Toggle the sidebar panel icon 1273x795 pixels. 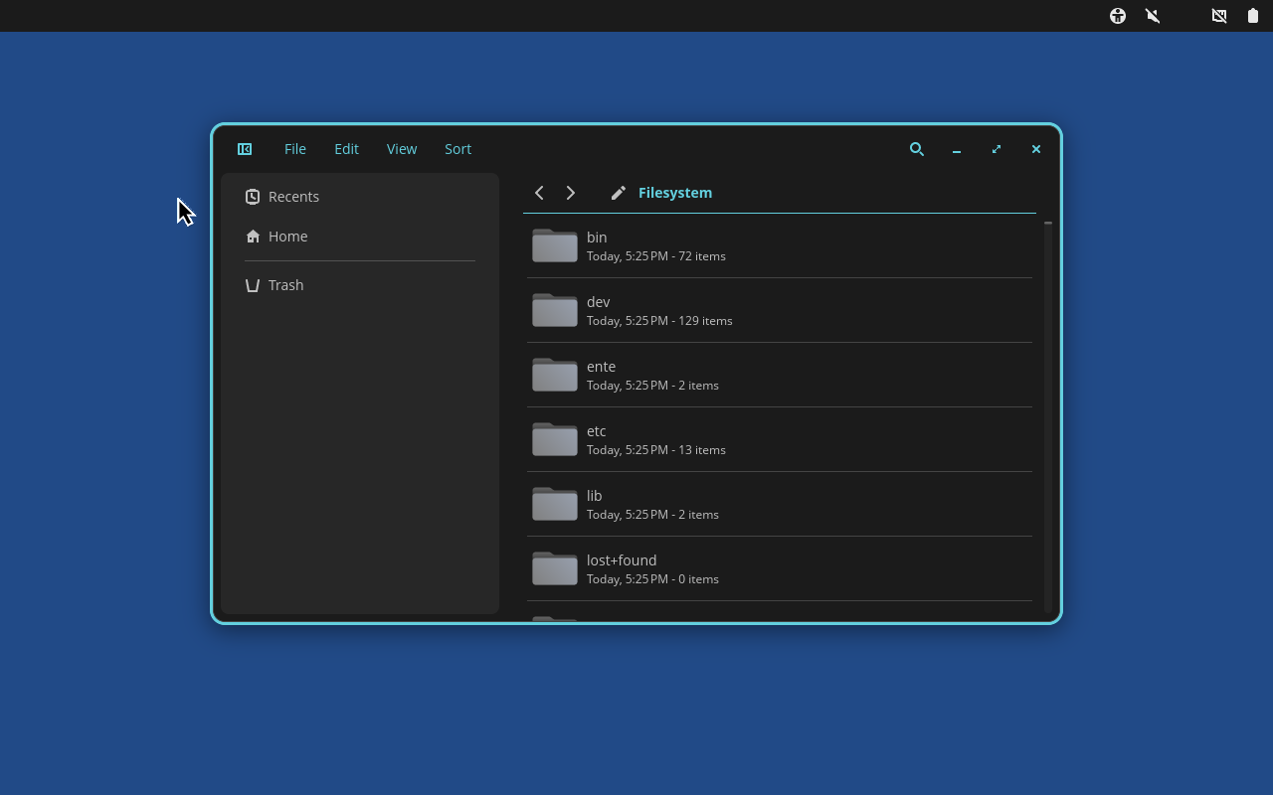click(x=245, y=149)
